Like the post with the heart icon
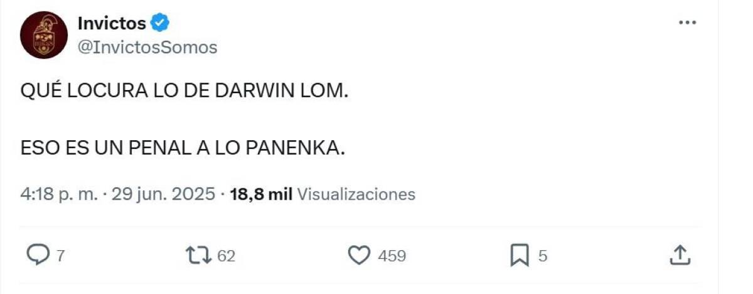Viewport: 753px width, 294px height. click(x=360, y=255)
